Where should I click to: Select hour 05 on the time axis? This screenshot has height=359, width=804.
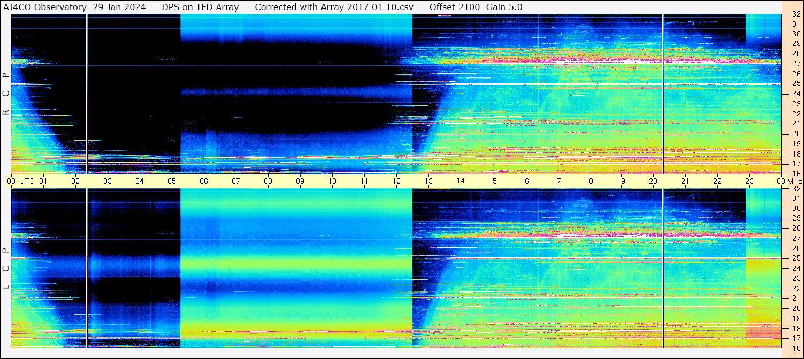point(172,181)
